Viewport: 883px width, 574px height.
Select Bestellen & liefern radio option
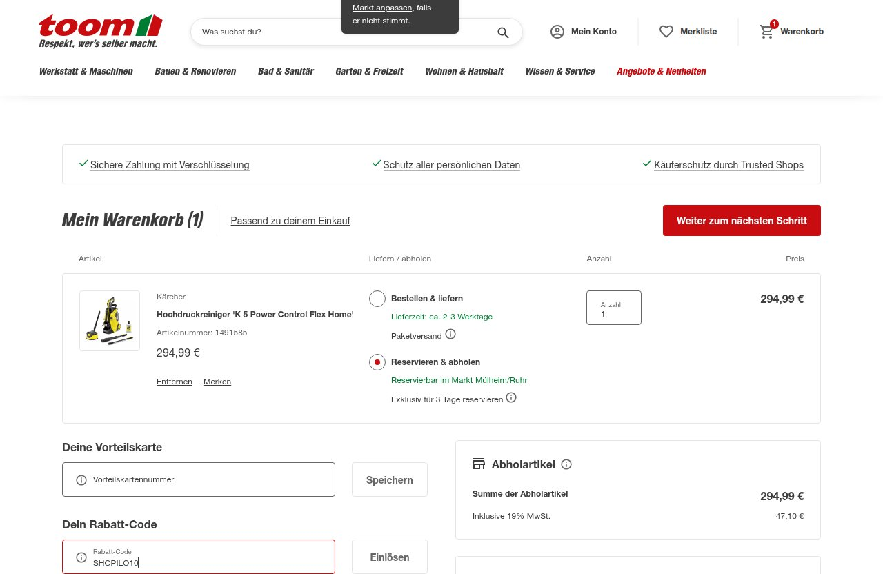(x=377, y=299)
